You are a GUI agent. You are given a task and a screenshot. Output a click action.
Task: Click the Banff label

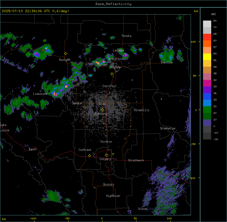33,149
